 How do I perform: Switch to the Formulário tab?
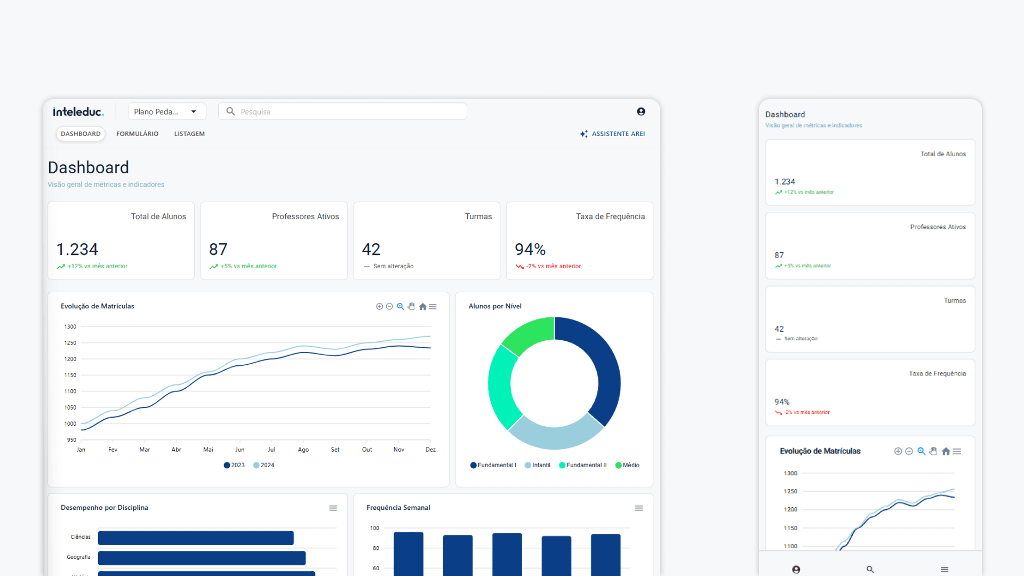pos(138,134)
